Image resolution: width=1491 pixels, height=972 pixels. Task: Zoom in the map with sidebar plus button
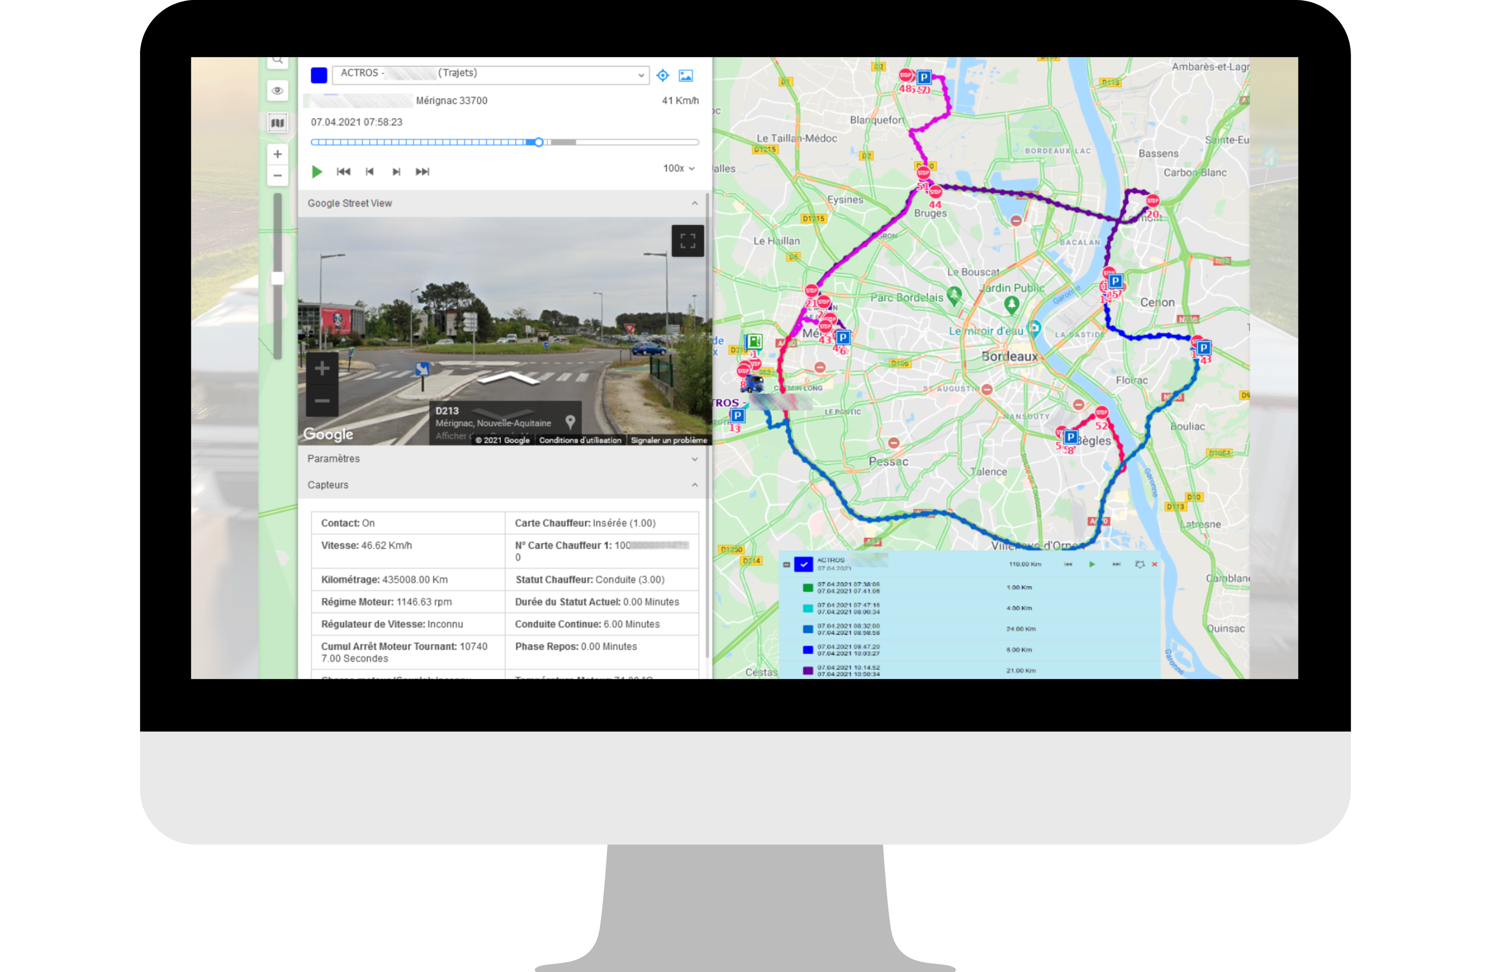pyautogui.click(x=278, y=154)
